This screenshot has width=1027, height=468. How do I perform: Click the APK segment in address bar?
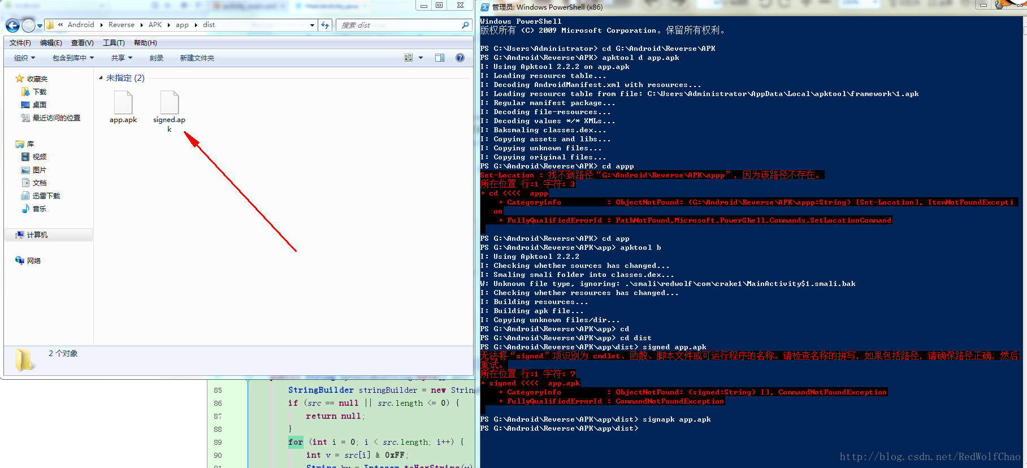click(155, 25)
